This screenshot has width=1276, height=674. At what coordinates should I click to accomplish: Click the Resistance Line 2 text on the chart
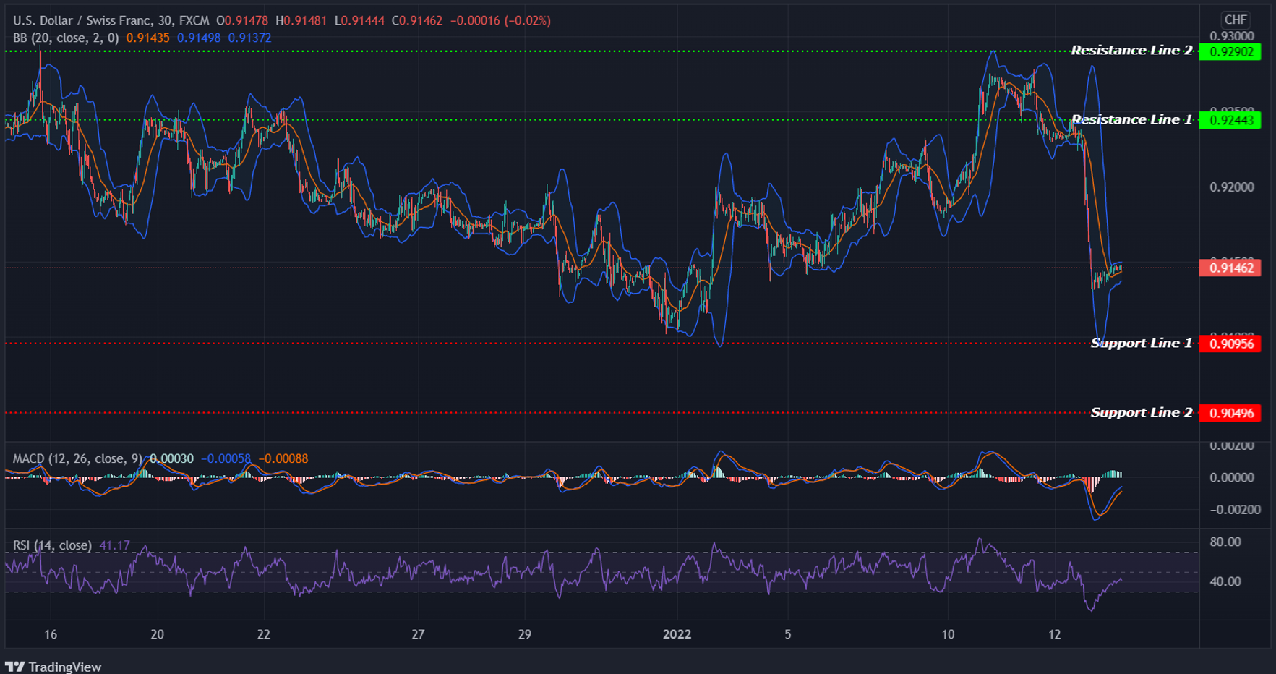point(1132,50)
